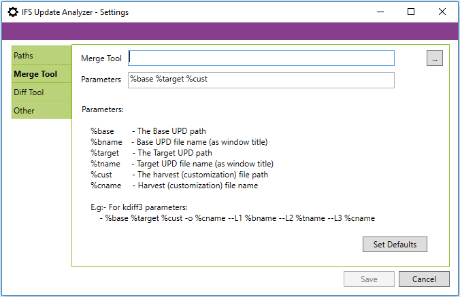
Task: Click the 'Merge Tool' field label
Action: tap(101, 58)
